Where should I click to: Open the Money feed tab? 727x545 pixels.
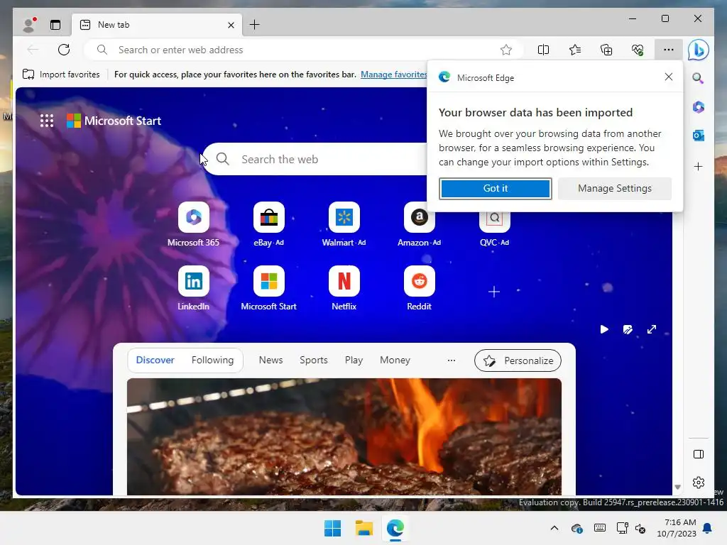pos(395,360)
